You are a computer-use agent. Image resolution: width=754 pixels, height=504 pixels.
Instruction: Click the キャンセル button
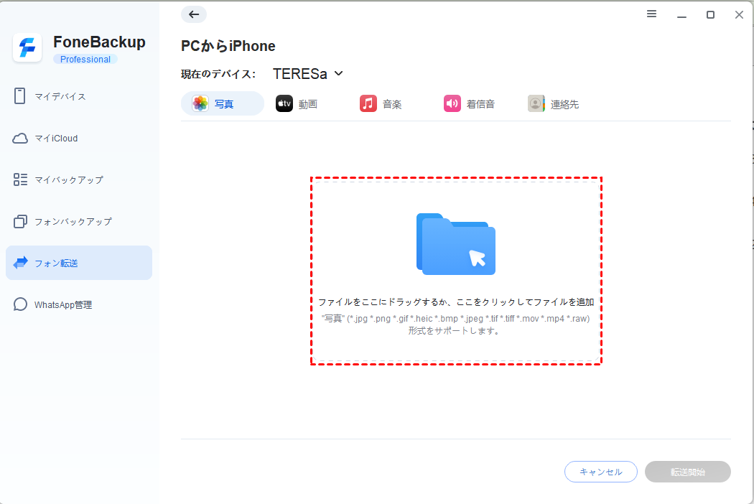click(x=600, y=472)
